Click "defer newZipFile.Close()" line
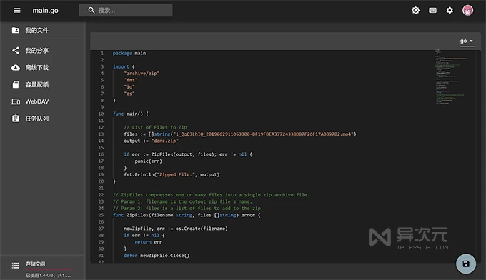The width and height of the screenshot is (486, 280). [157, 256]
